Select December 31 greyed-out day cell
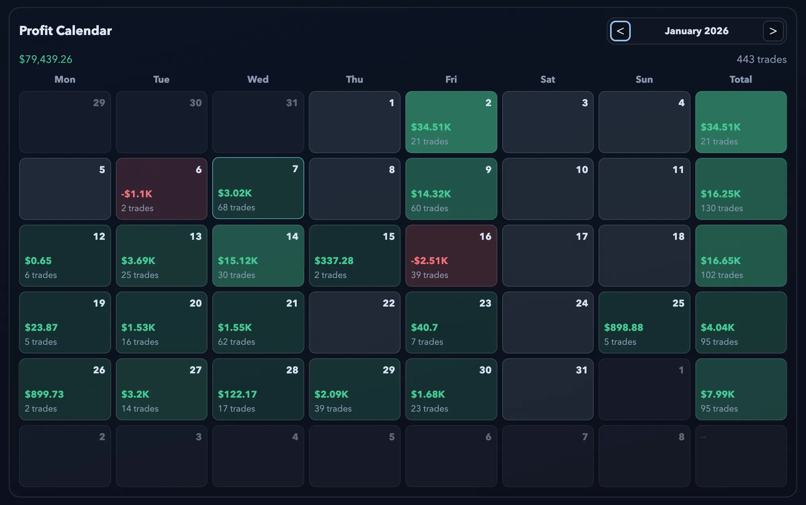The image size is (806, 505). pos(258,122)
